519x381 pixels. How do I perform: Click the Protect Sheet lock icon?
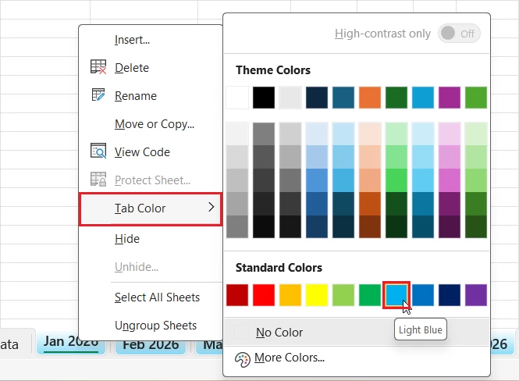98,179
